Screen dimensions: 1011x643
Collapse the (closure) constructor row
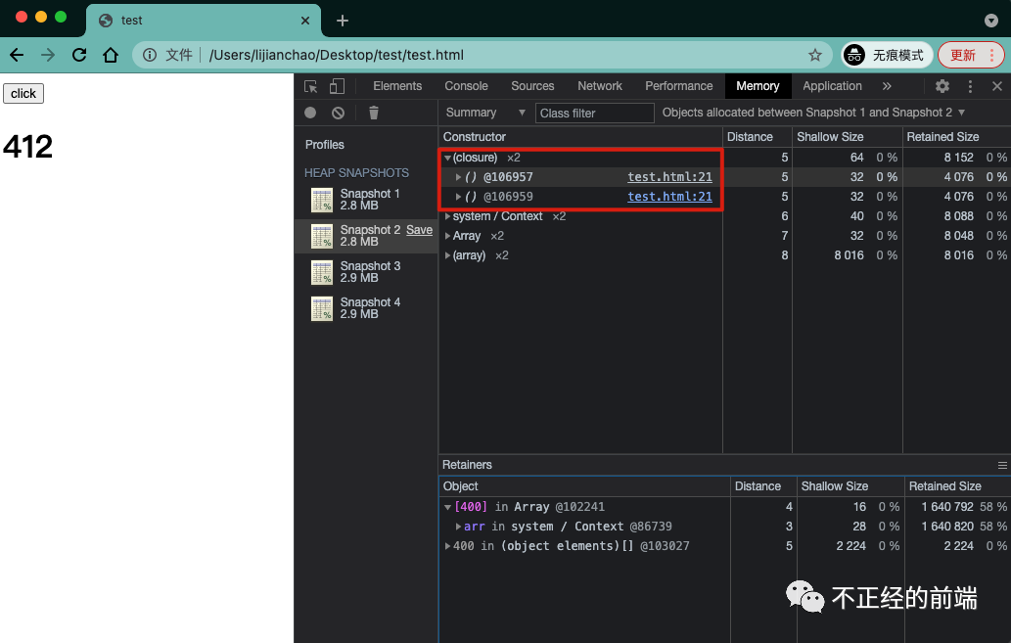pos(447,158)
